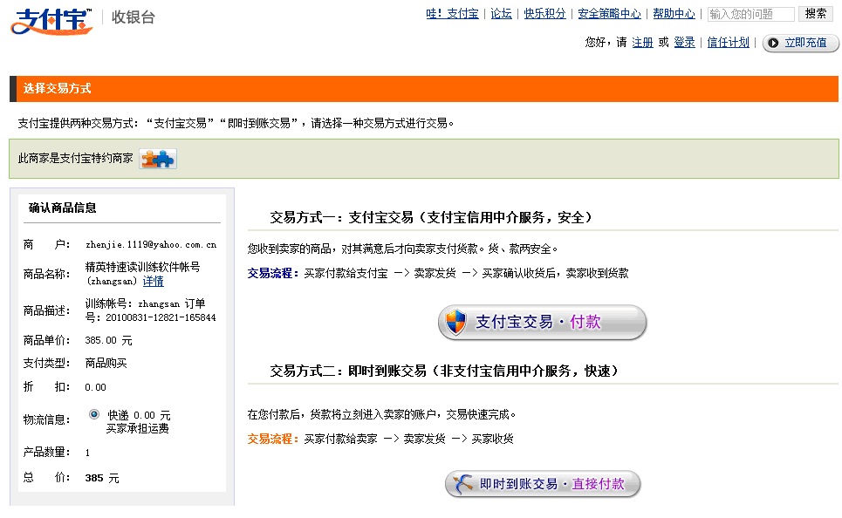Click the shield icon on 支付宝交易 button
Screen dimensions: 842x518
coord(456,323)
